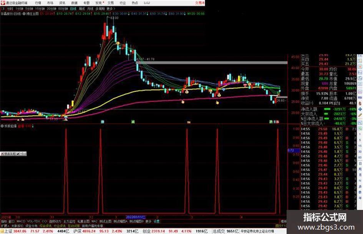The image size is (363, 234).
Task: Open the 交易 menu
Action: (110, 3)
